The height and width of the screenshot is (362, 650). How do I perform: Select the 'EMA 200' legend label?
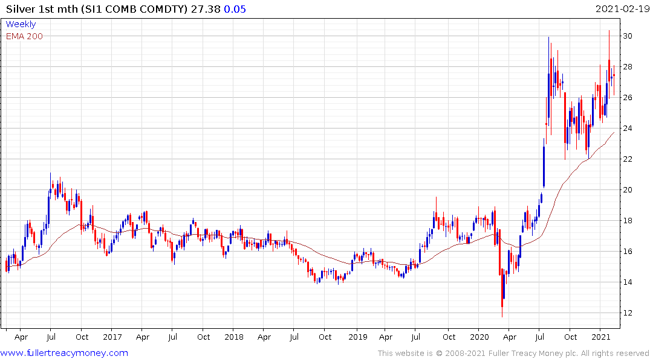pyautogui.click(x=24, y=36)
